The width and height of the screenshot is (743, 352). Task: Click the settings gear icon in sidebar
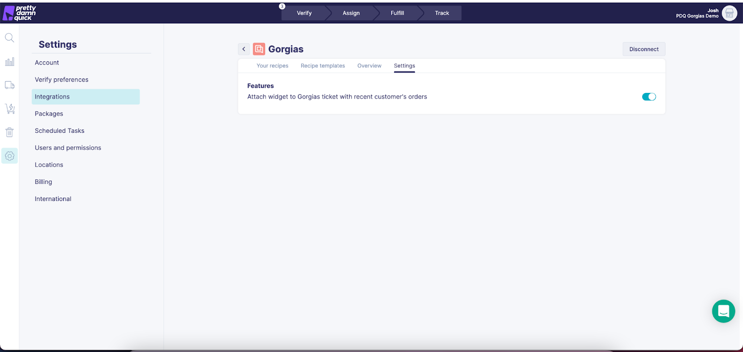click(9, 156)
